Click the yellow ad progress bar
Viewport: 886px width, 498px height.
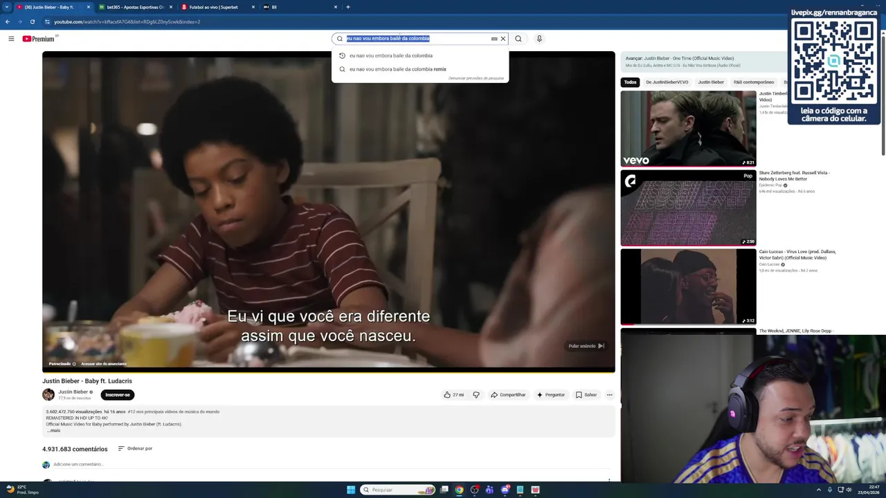click(x=329, y=371)
